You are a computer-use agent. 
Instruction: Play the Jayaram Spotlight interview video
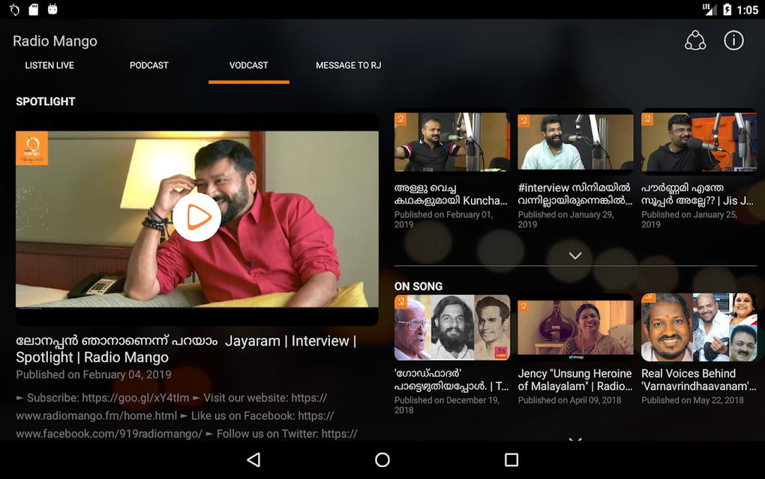(196, 217)
